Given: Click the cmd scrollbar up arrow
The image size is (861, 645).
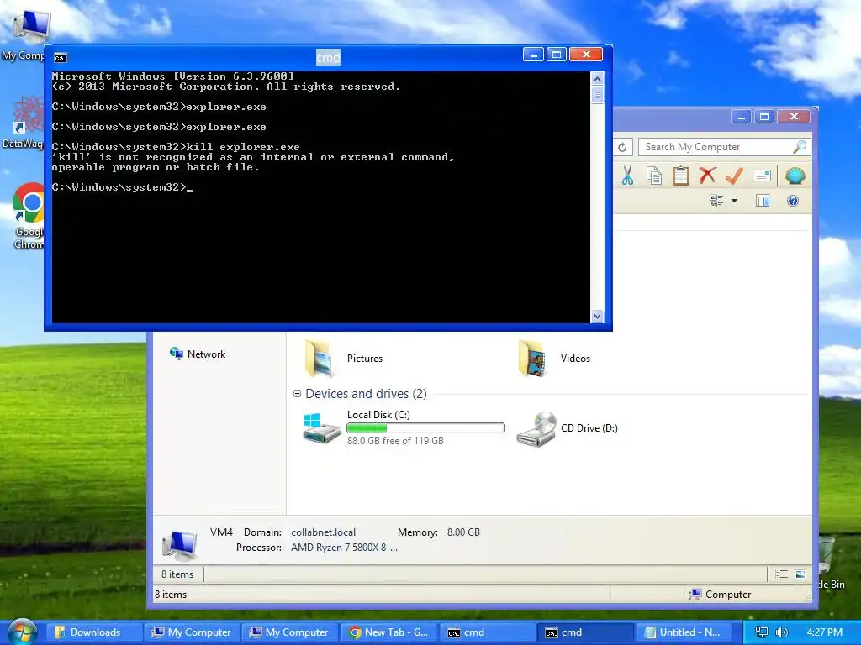Looking at the screenshot, I should click(598, 79).
